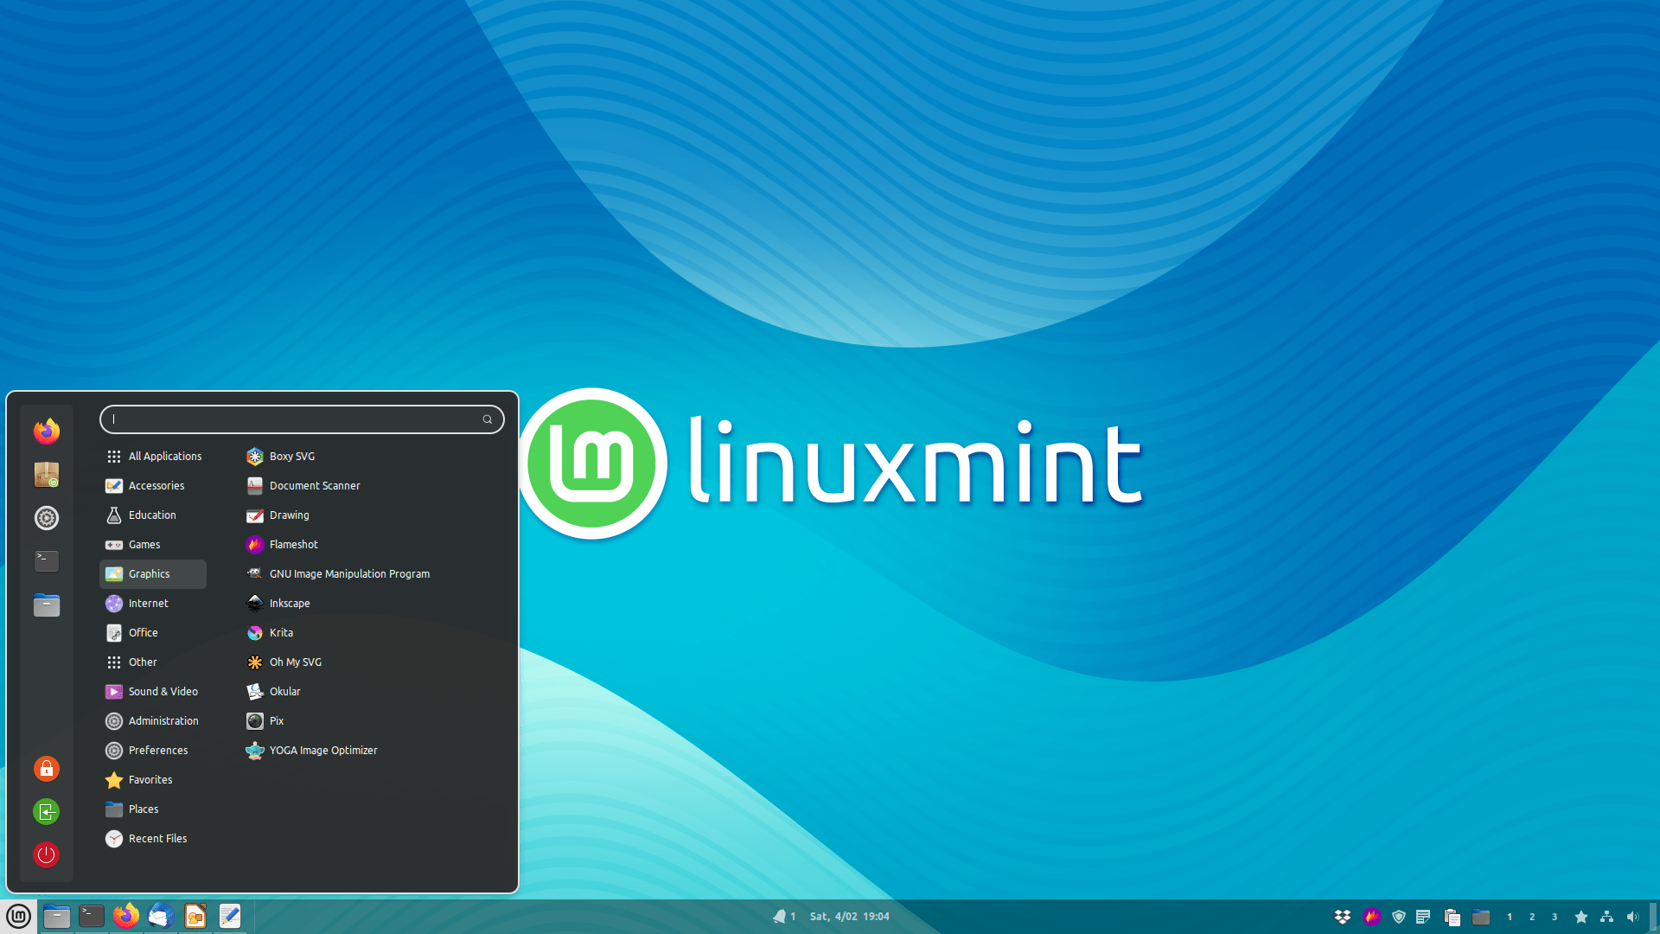Click the orange Lock Screen icon
This screenshot has height=934, width=1660.
[x=47, y=769]
